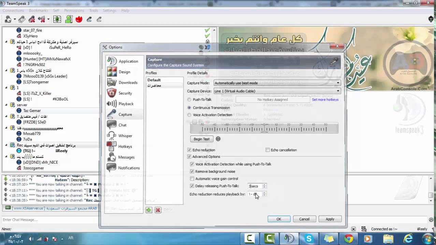Viewport: 436px width, 245px height.
Task: Open Internet Explorer from the taskbar
Action: pos(408,239)
